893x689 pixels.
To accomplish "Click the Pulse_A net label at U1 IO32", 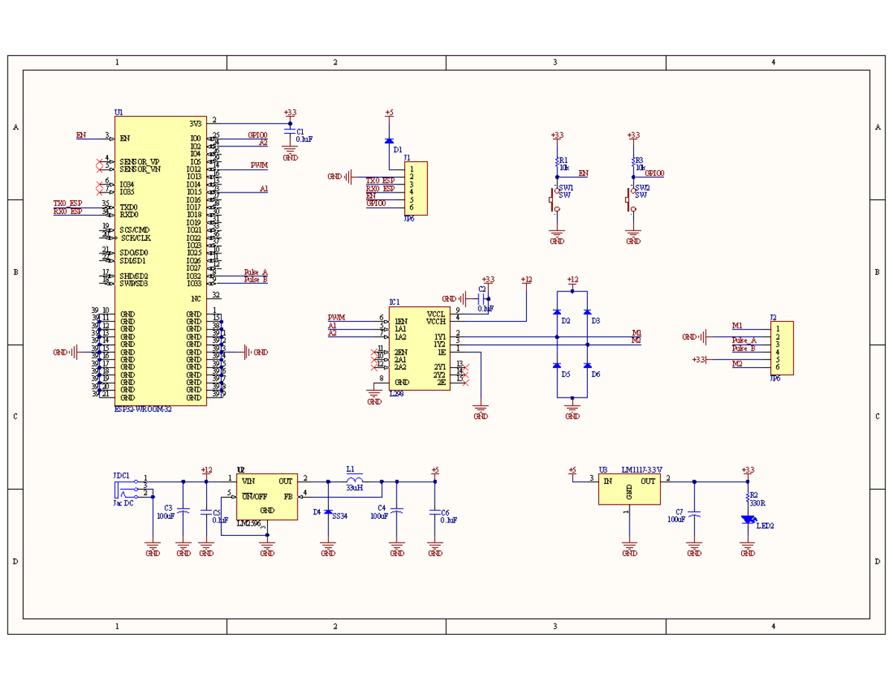I will coord(255,272).
